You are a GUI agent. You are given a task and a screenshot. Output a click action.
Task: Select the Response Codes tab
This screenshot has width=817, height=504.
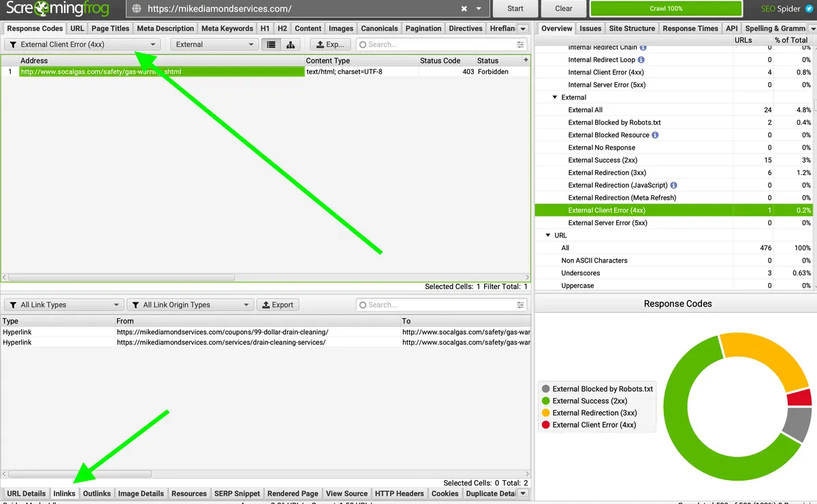click(x=35, y=29)
